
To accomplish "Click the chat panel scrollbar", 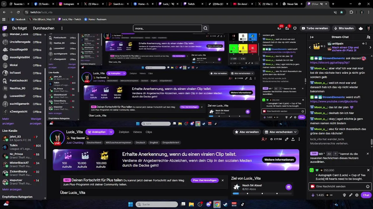I will 372,142.
